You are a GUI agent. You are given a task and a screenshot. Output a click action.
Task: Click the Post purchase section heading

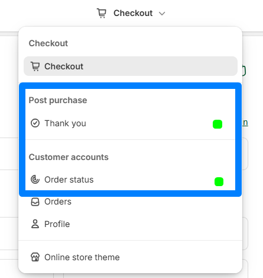[x=58, y=100]
